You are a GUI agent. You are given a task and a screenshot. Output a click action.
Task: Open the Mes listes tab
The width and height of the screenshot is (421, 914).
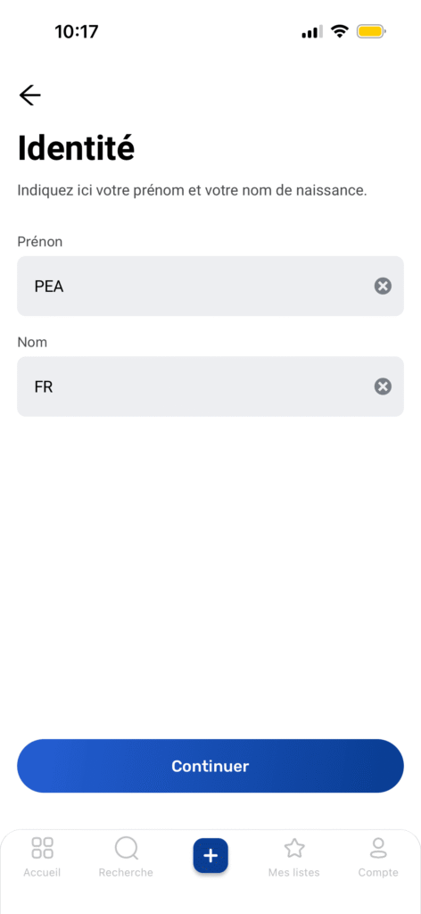(x=294, y=857)
